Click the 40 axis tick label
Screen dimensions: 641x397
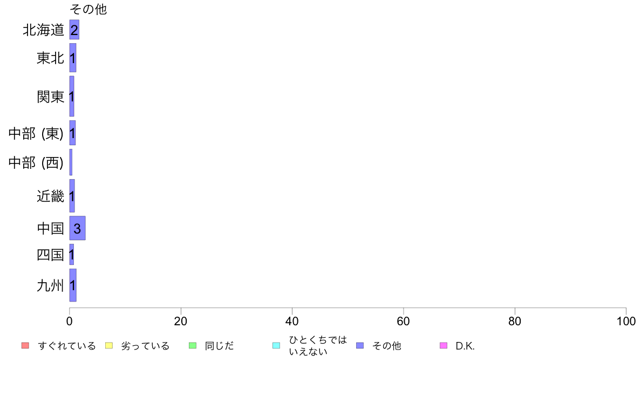point(292,321)
